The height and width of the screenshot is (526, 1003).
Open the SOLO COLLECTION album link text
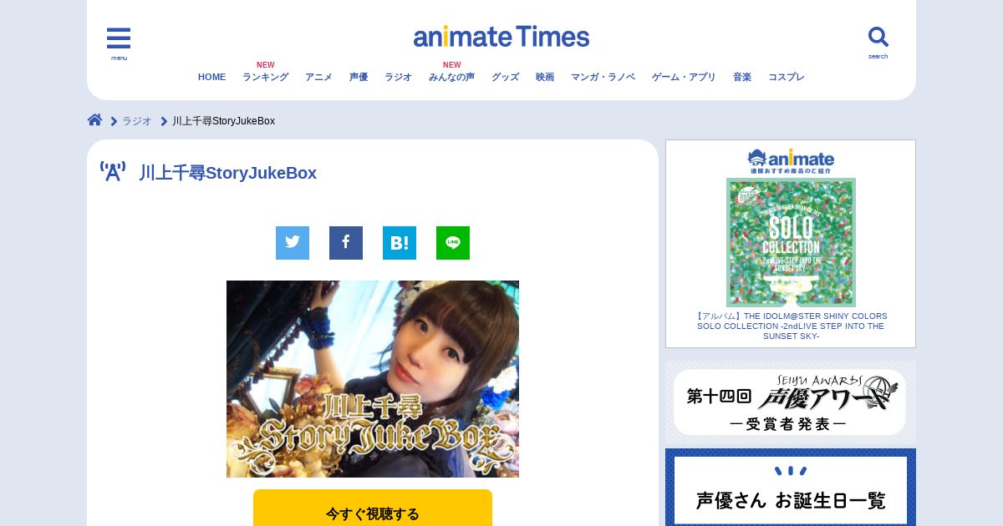point(791,326)
